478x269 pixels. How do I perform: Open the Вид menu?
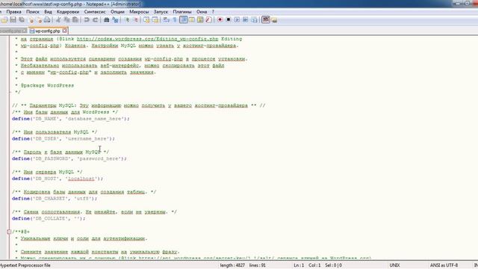coord(48,12)
